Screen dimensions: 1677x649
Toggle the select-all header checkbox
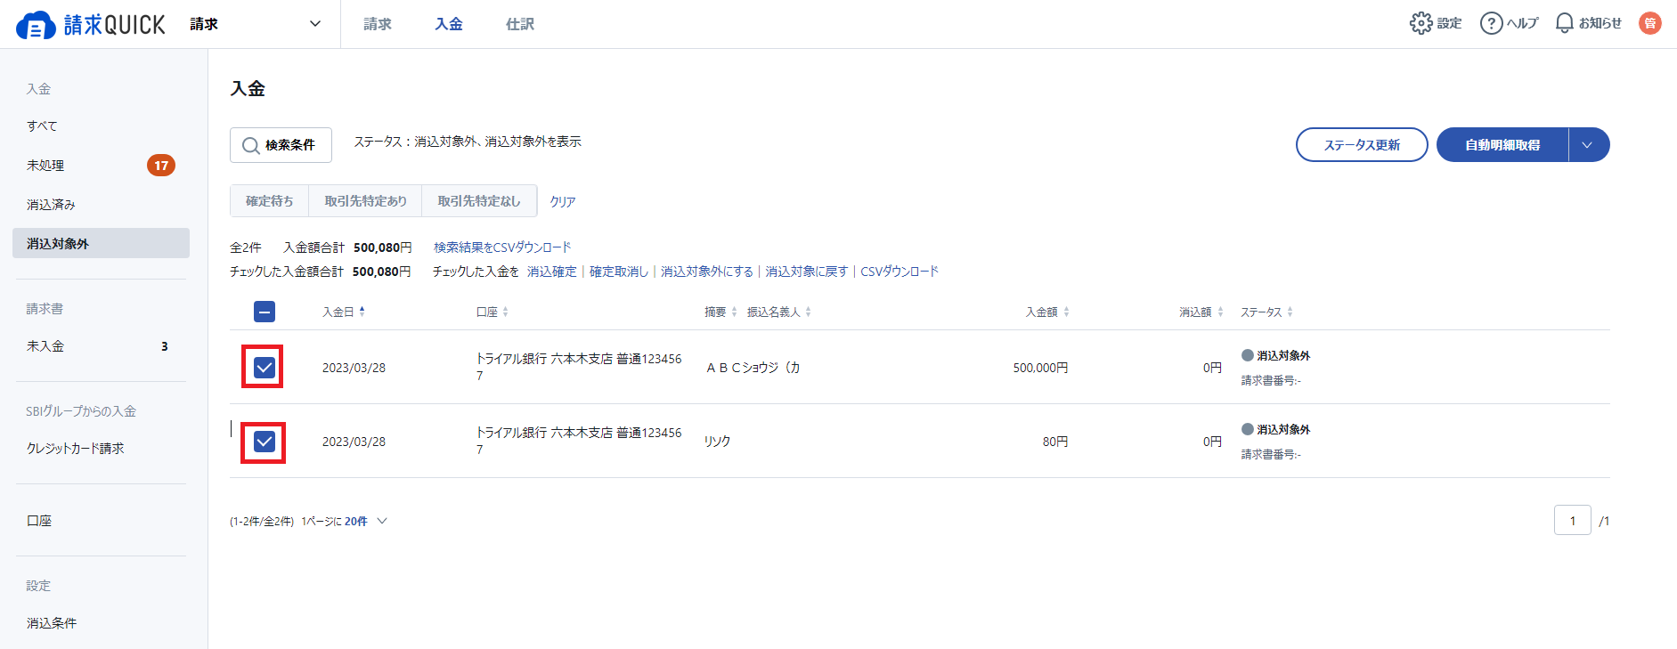[x=265, y=312]
